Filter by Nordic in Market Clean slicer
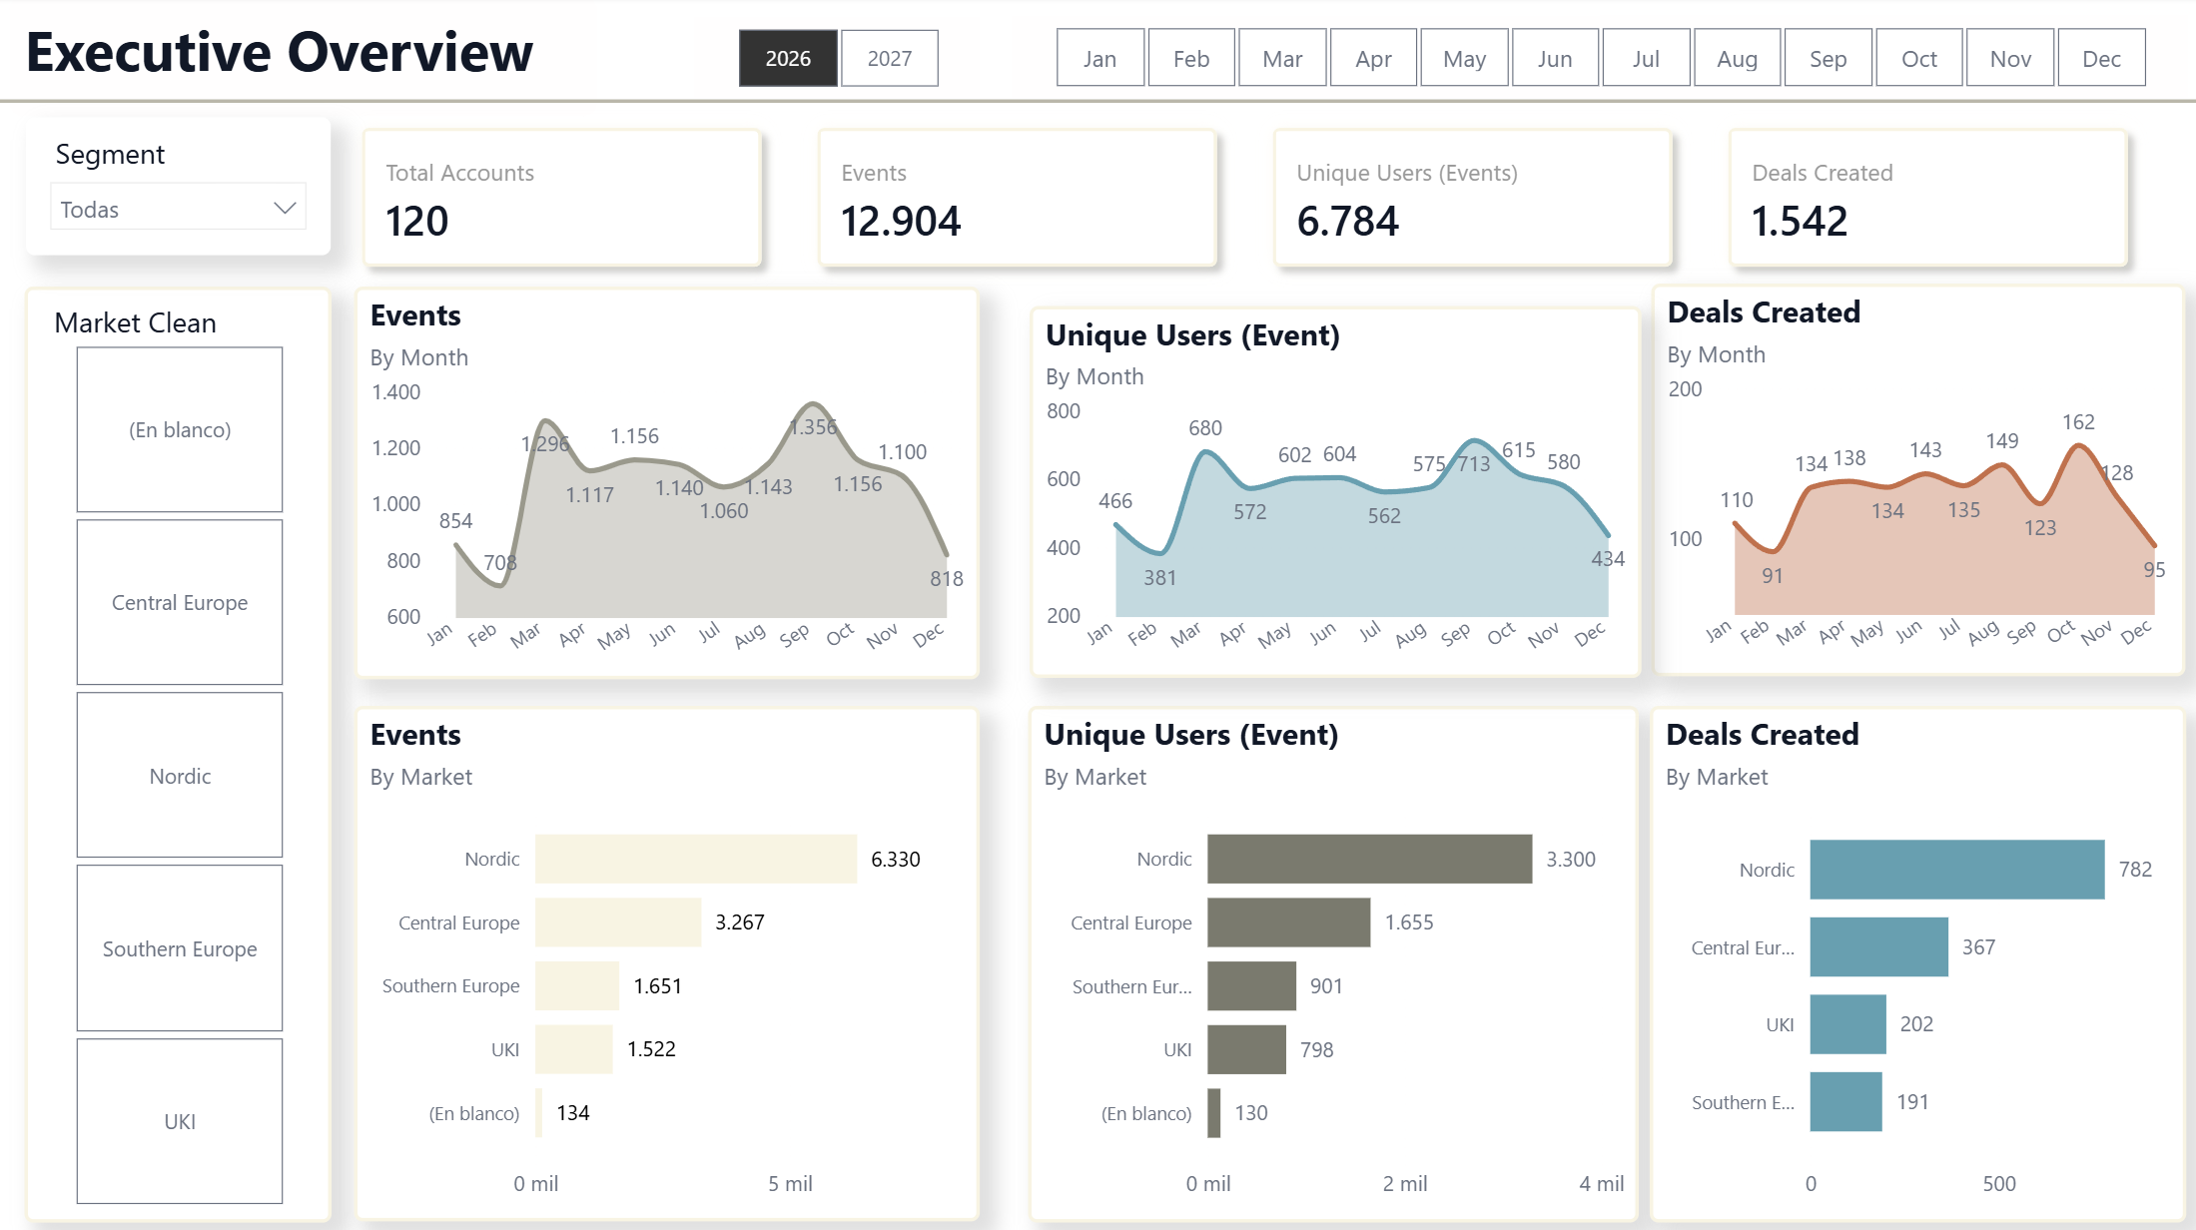2196x1230 pixels. pos(180,775)
